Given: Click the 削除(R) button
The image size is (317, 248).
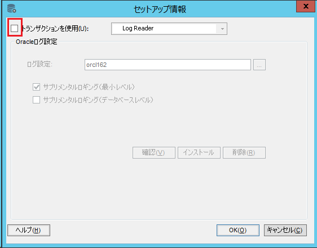Looking at the screenshot, I should point(244,152).
